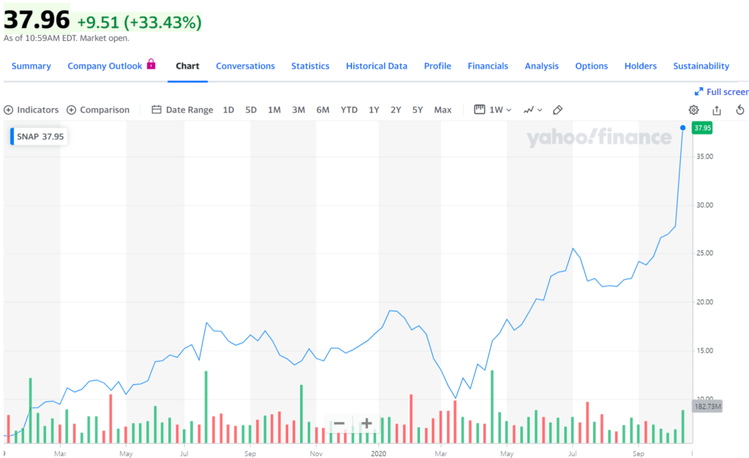Open chart settings gear icon

pyautogui.click(x=693, y=110)
